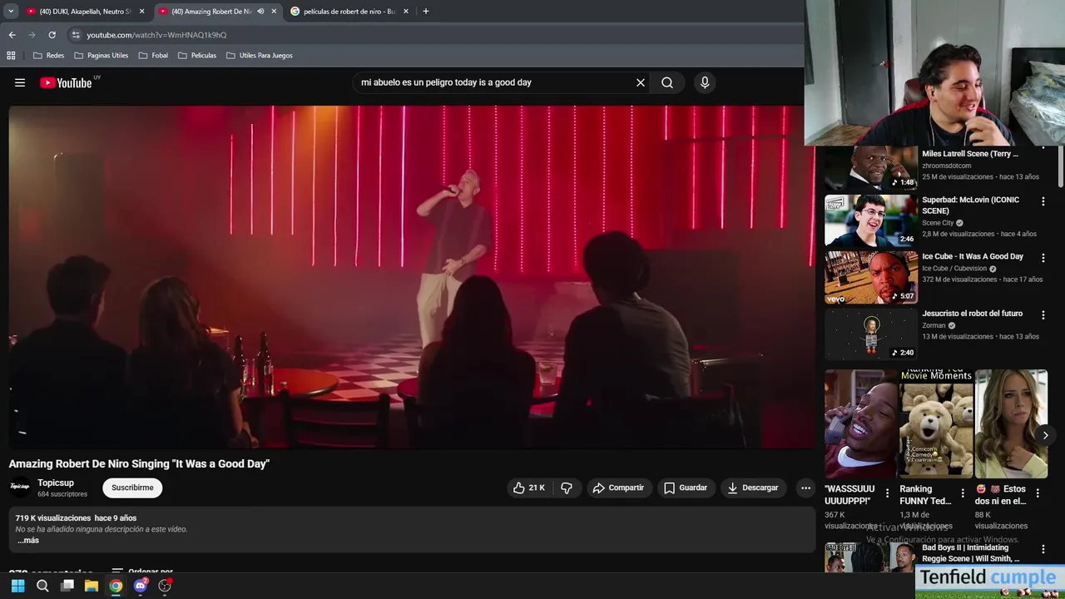Reload the page with refresh icon
Screen dimensions: 1065x599
[x=52, y=35]
